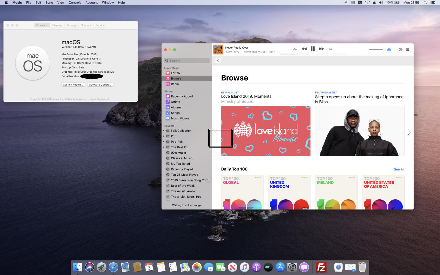The image size is (440, 275).
Task: Switch to the Displays tab in About This Mac
Action: tap(57, 25)
